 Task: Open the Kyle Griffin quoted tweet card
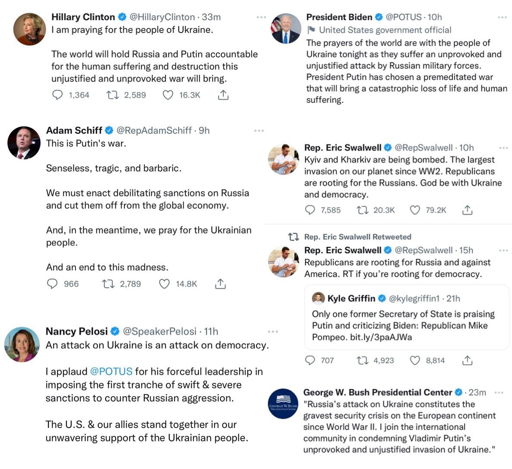coord(407,317)
